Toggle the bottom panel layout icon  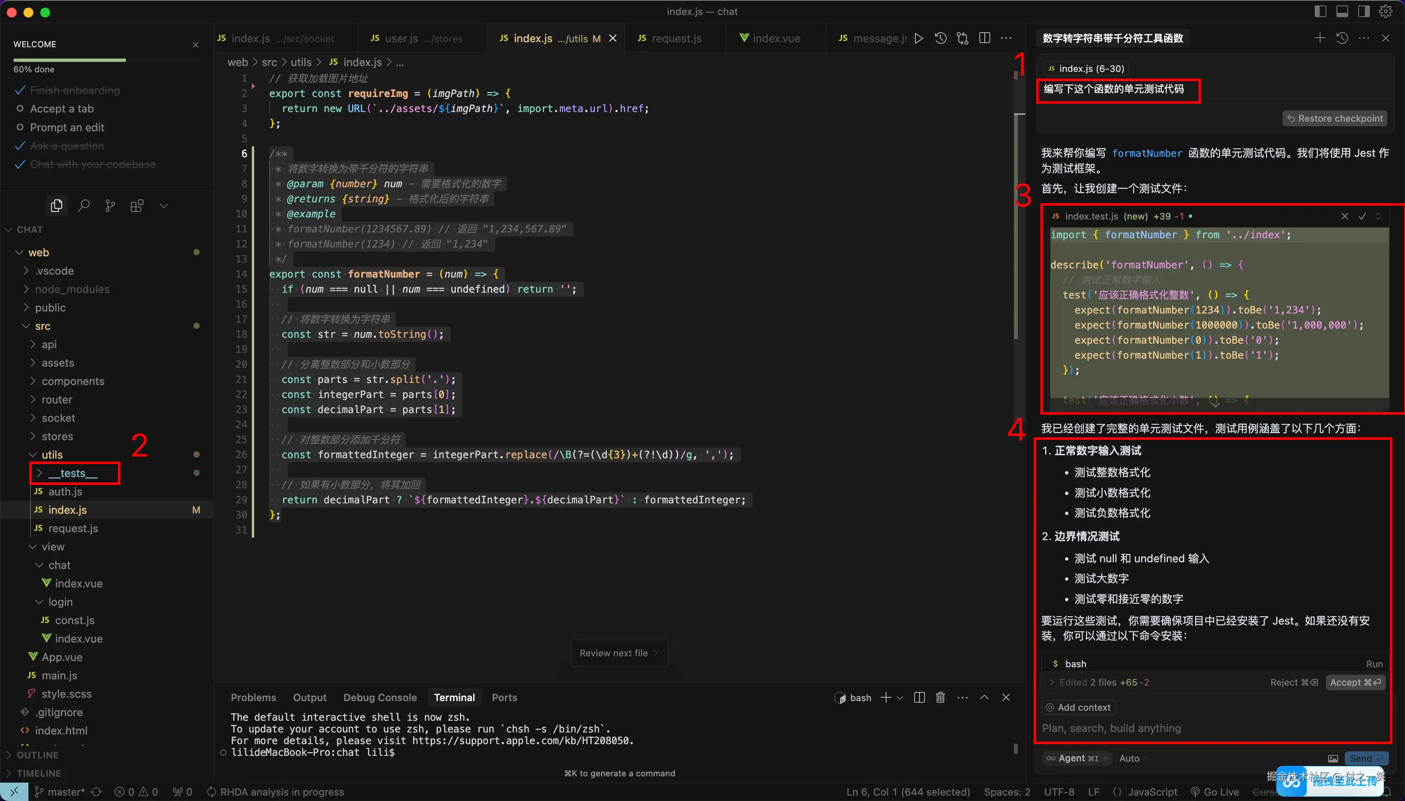pos(1342,12)
